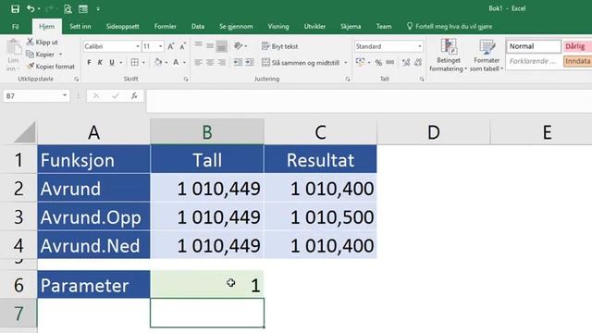Apply the Inndata cell style
Screen dimensions: 592x333
[x=577, y=61]
